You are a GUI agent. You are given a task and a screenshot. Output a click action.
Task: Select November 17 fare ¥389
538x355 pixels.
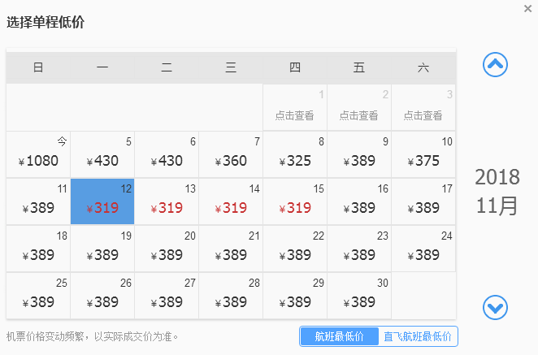click(423, 201)
